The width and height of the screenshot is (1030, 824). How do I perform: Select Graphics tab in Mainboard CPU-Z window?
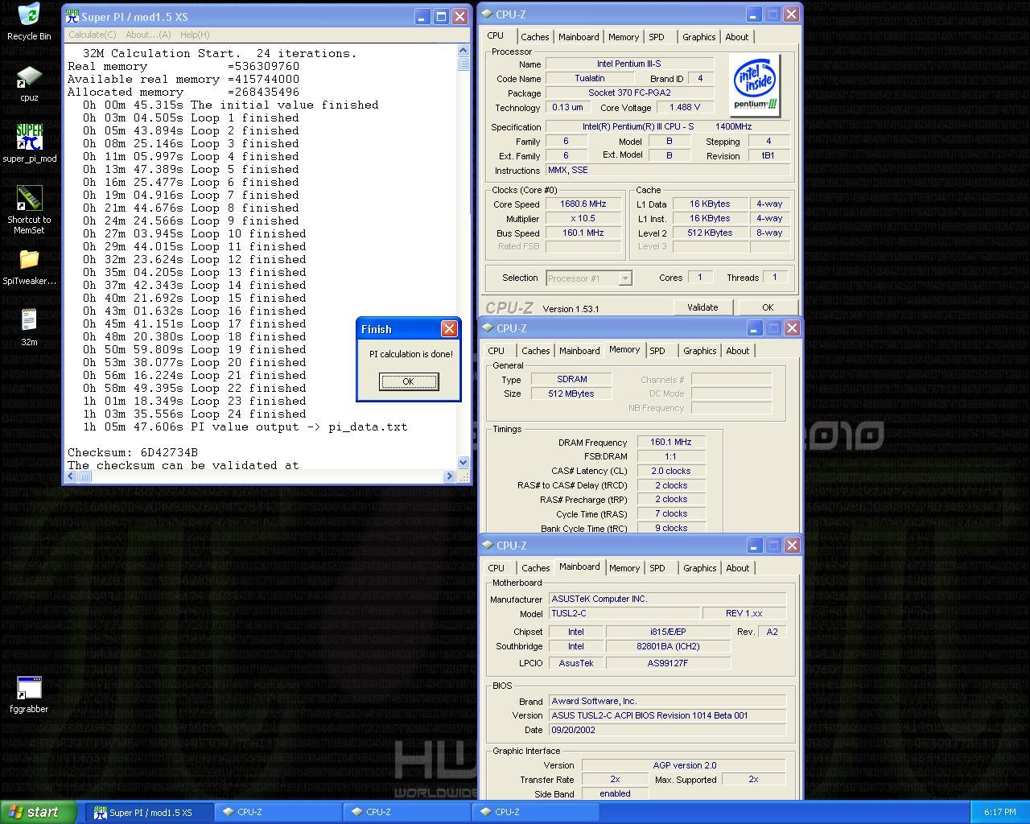pos(699,568)
